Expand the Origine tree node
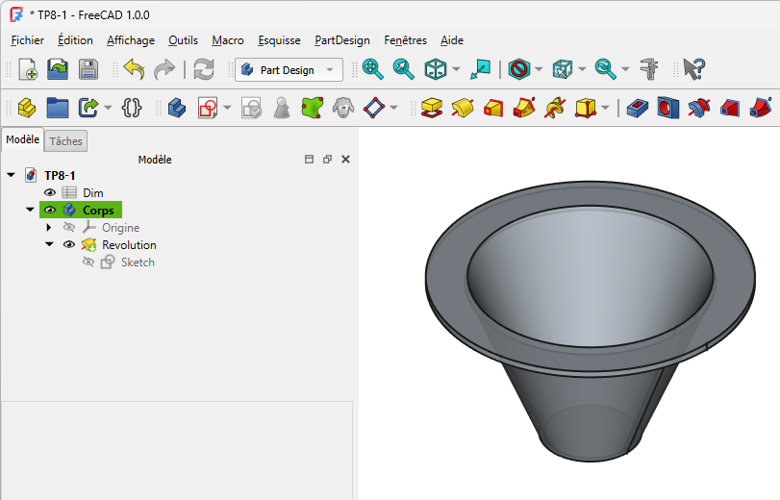Viewport: 780px width, 500px height. (x=49, y=228)
